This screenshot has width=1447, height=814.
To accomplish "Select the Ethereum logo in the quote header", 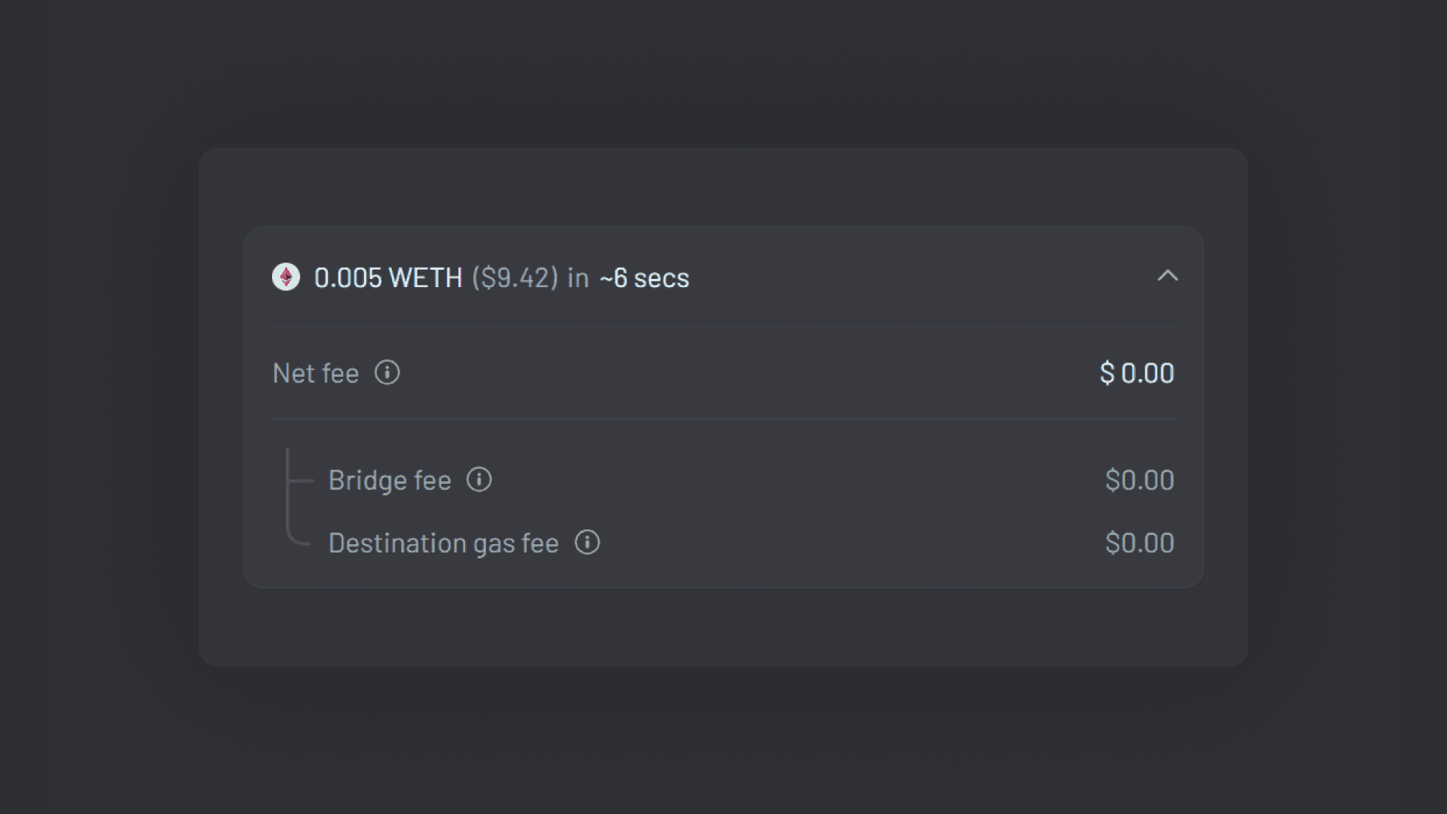I will 287,277.
